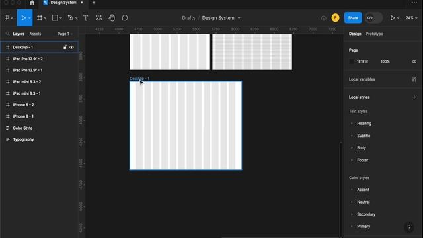This screenshot has height=238, width=423.
Task: Open the Design System file name dropdown
Action: [239, 18]
